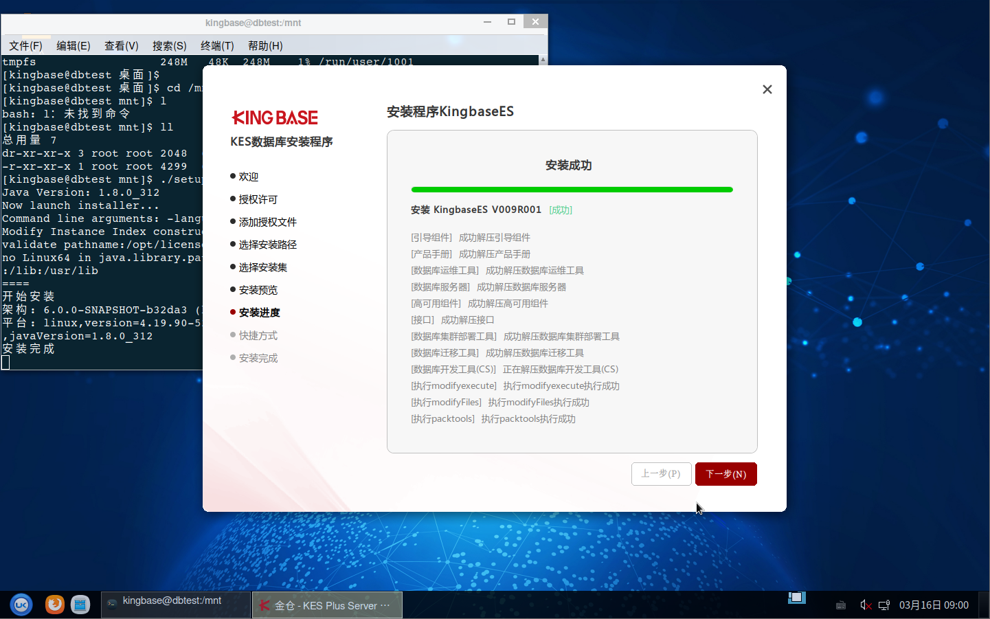The width and height of the screenshot is (990, 619).
Task: Click the 下一步(N) button
Action: [725, 474]
